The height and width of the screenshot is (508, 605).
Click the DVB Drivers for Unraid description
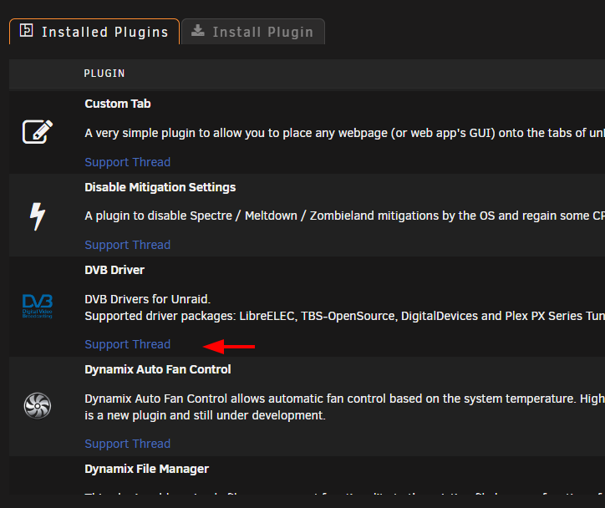coord(148,299)
